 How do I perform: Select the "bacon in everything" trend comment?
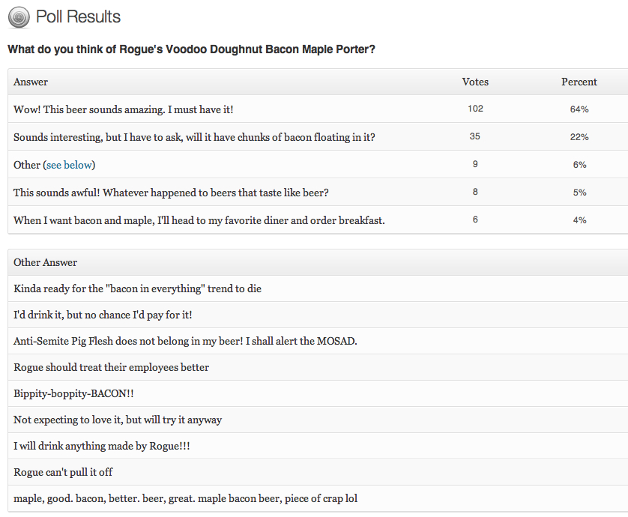(137, 288)
